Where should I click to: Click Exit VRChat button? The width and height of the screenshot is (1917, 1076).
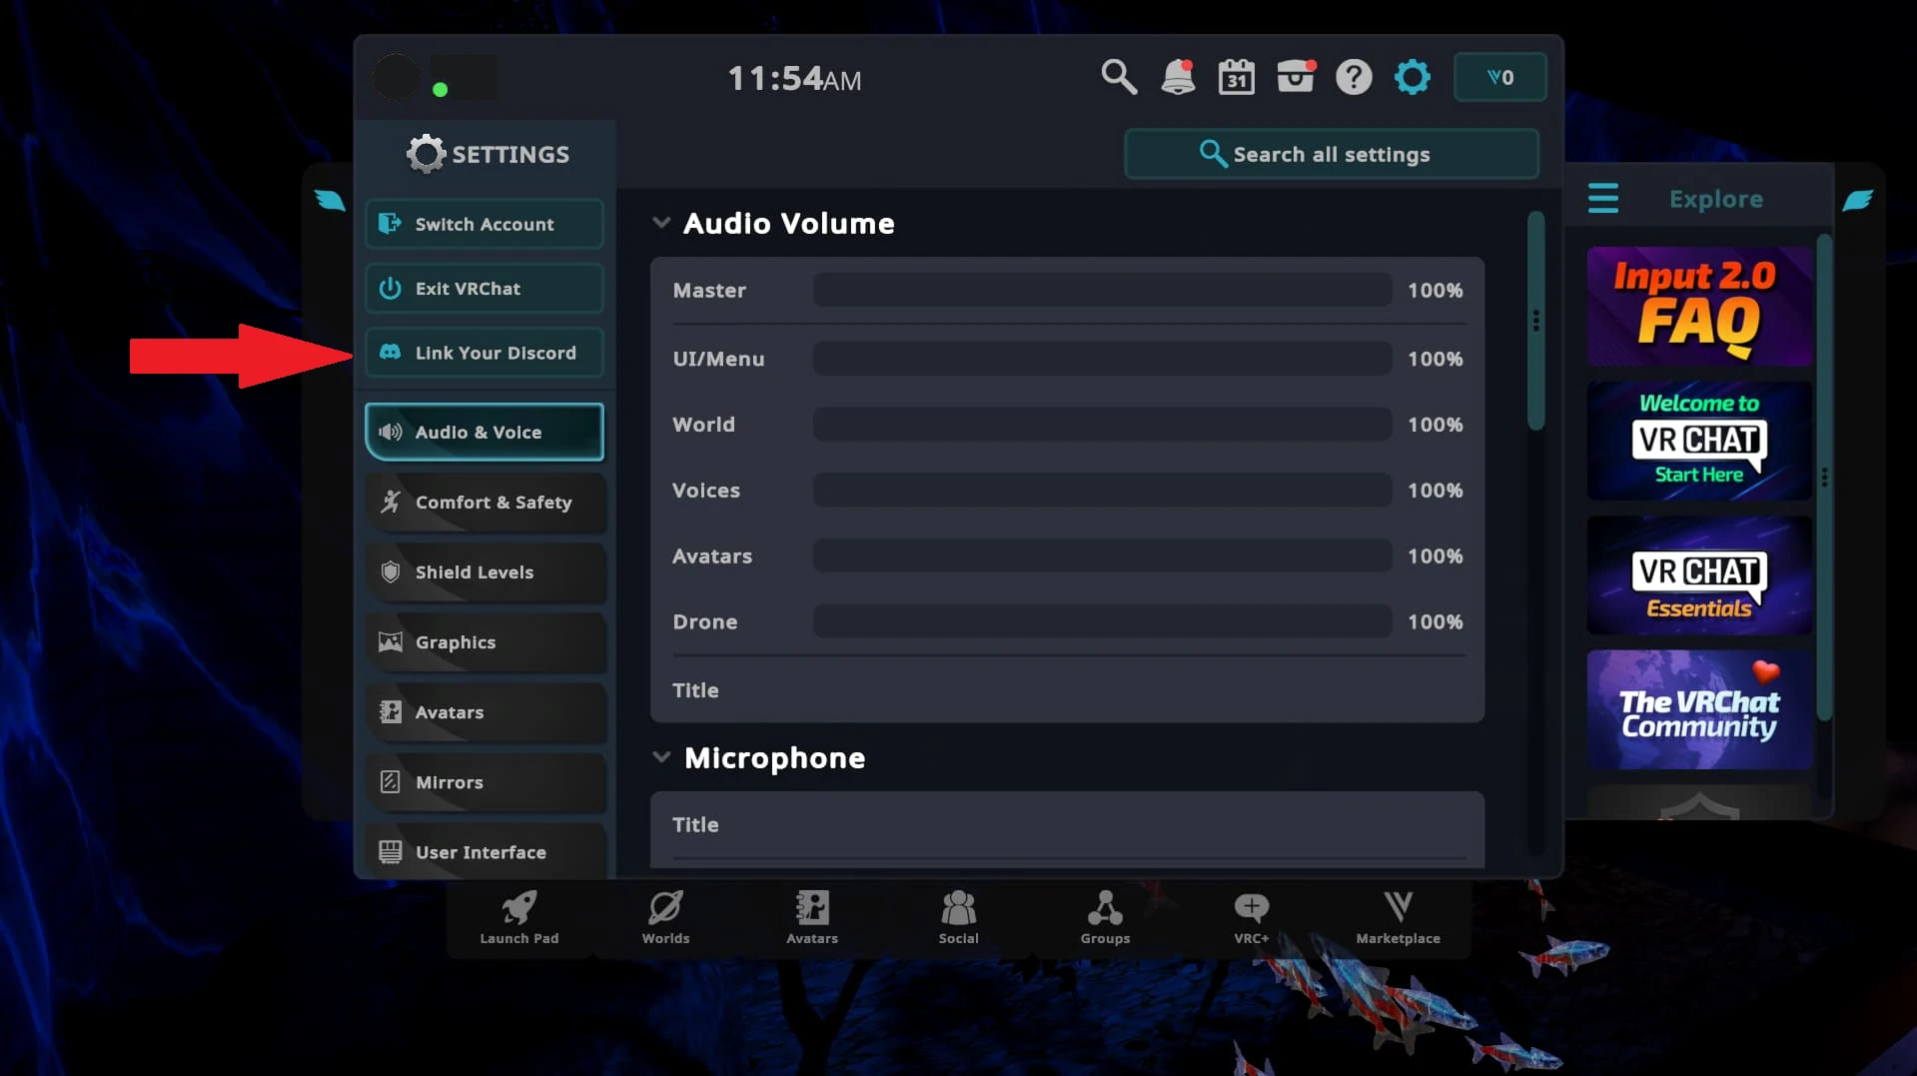(484, 289)
